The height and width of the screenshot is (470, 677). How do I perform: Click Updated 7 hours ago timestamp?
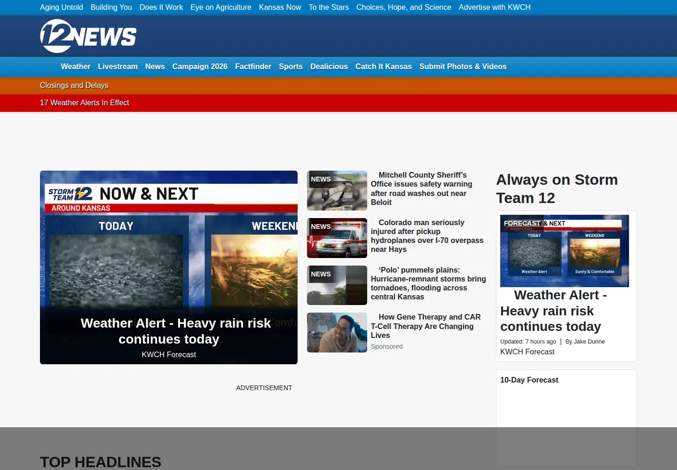(x=528, y=342)
